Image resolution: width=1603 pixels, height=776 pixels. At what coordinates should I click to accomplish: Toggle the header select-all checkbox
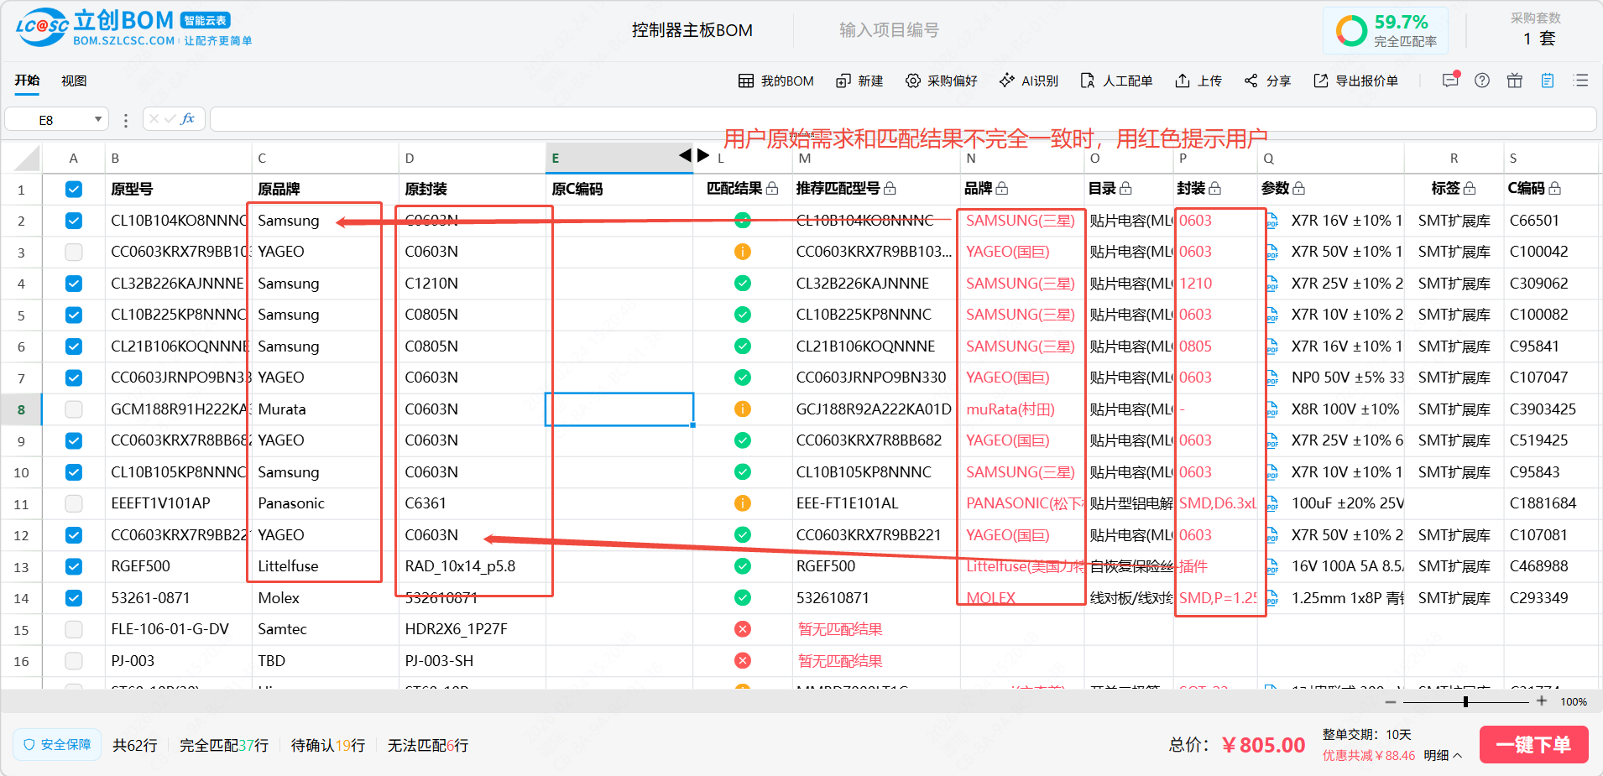(x=74, y=189)
